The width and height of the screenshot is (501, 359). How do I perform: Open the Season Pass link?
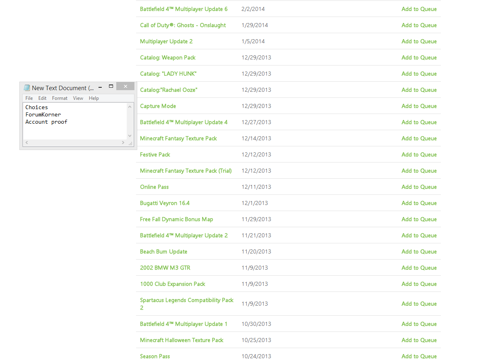coord(155,356)
